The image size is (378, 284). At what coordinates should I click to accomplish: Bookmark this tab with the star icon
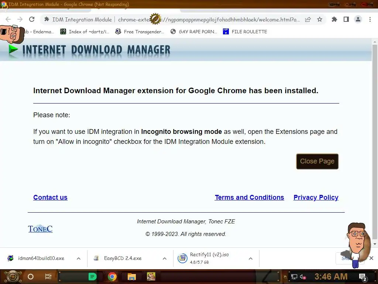coord(320,19)
